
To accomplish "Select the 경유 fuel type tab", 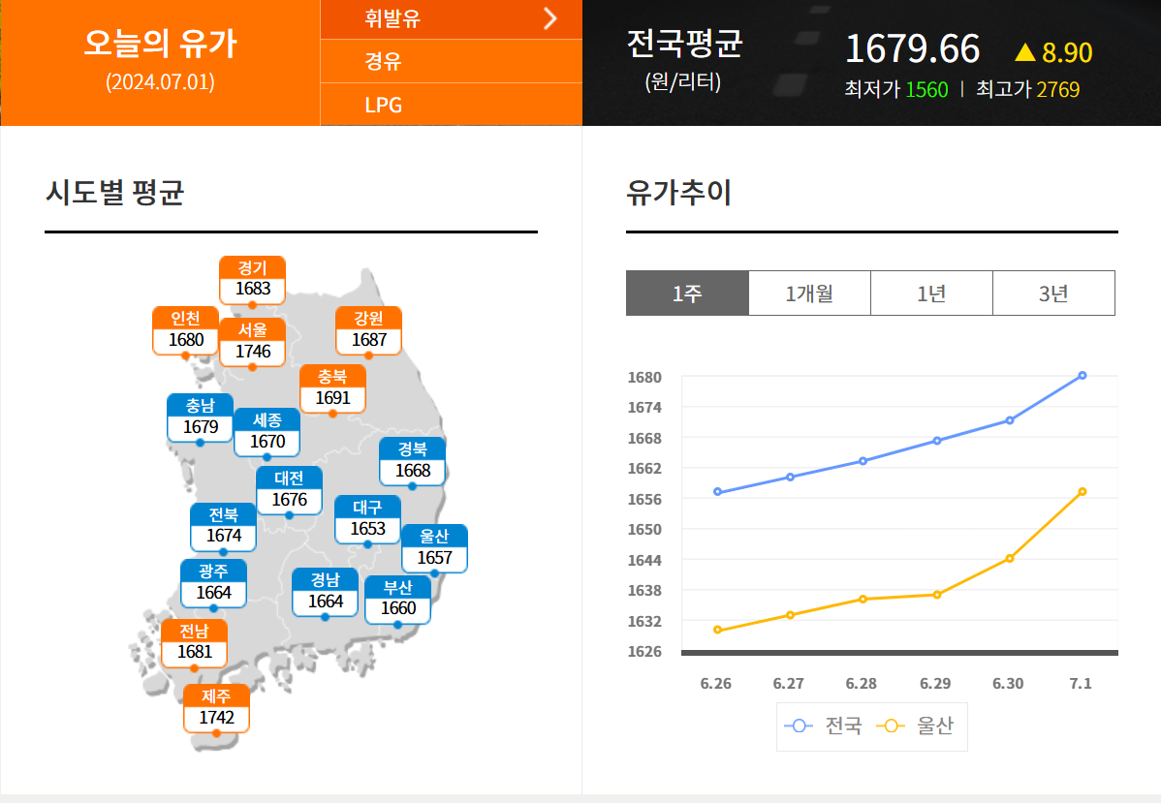I will [451, 61].
